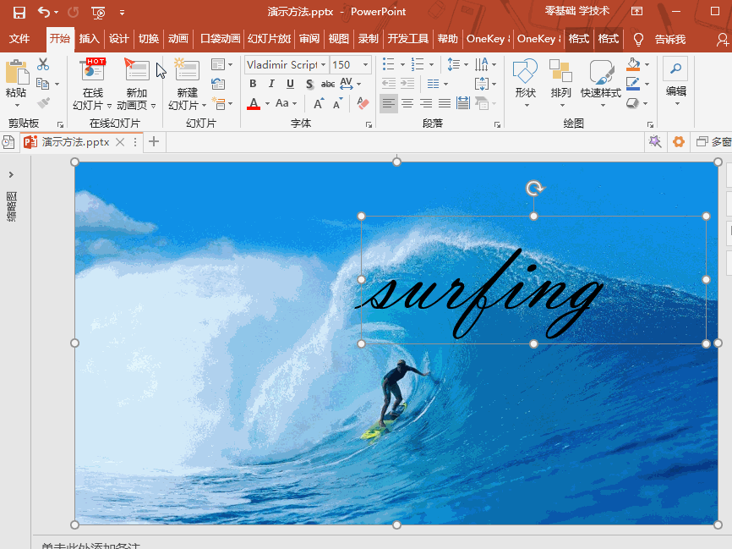Open Arrange (排列) menu
This screenshot has width=732, height=549.
[560, 82]
